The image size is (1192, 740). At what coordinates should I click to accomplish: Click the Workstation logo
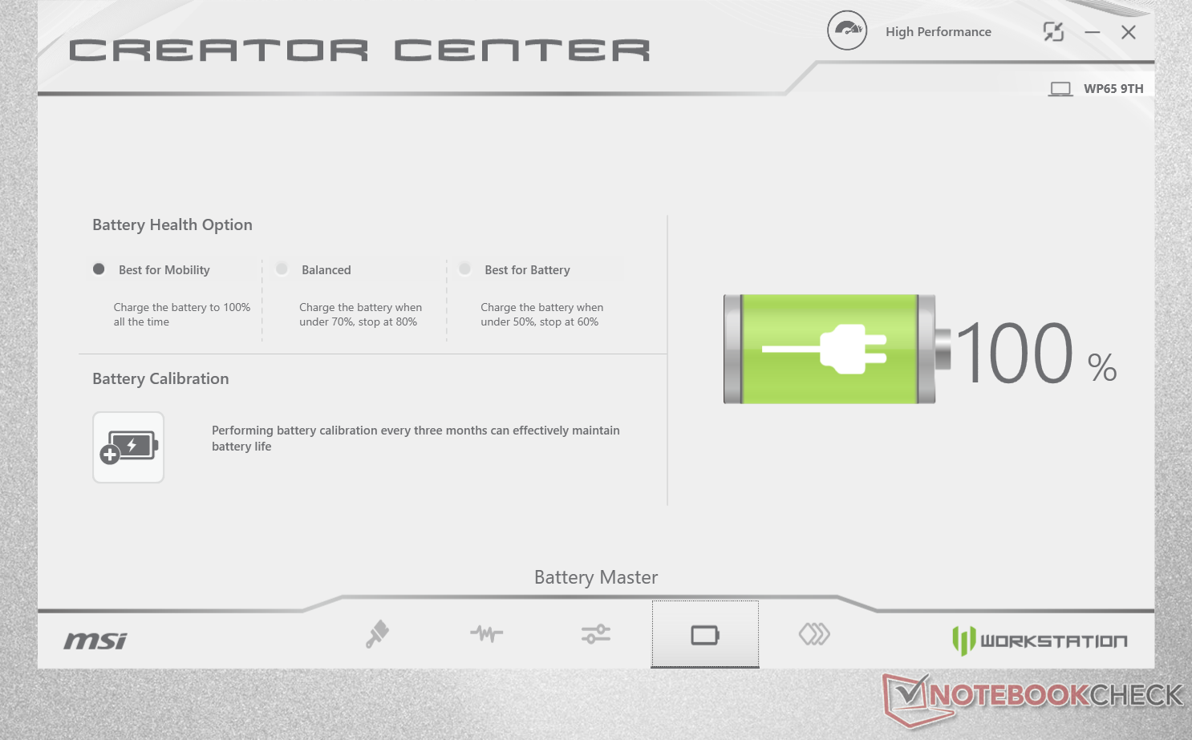(1040, 641)
